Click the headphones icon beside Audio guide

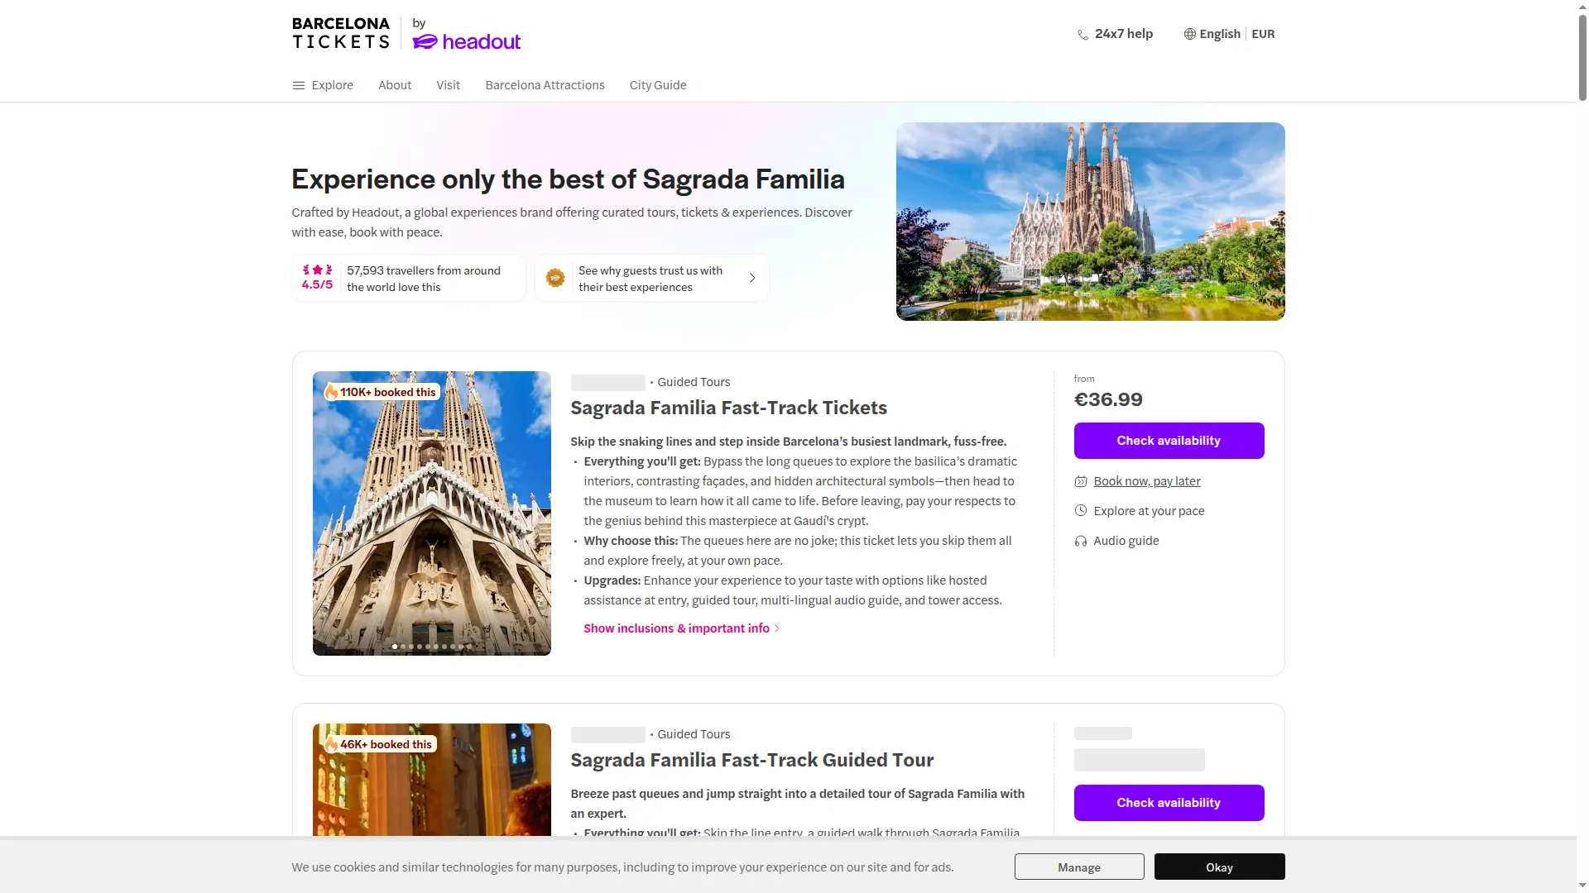(1081, 541)
